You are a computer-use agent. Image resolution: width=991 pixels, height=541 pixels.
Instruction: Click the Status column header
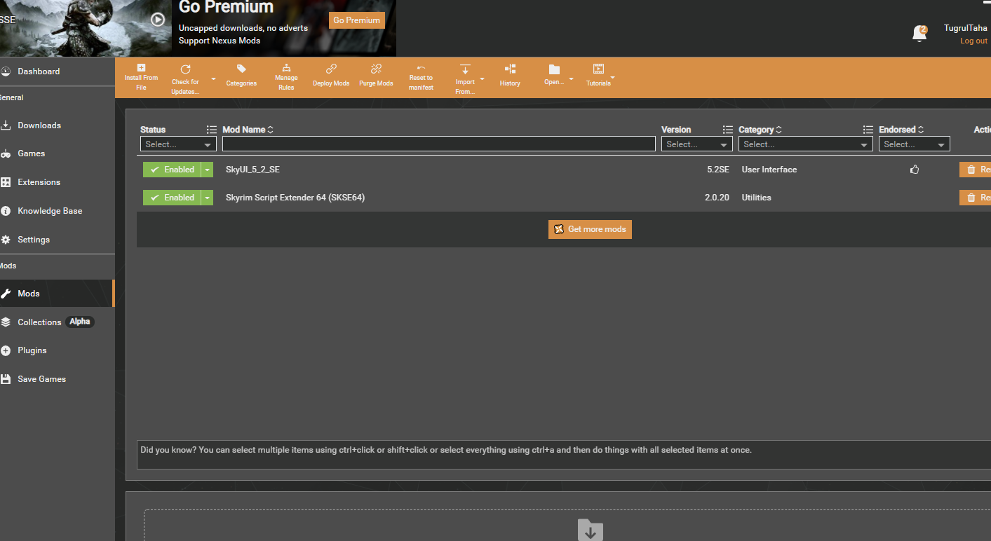(153, 130)
